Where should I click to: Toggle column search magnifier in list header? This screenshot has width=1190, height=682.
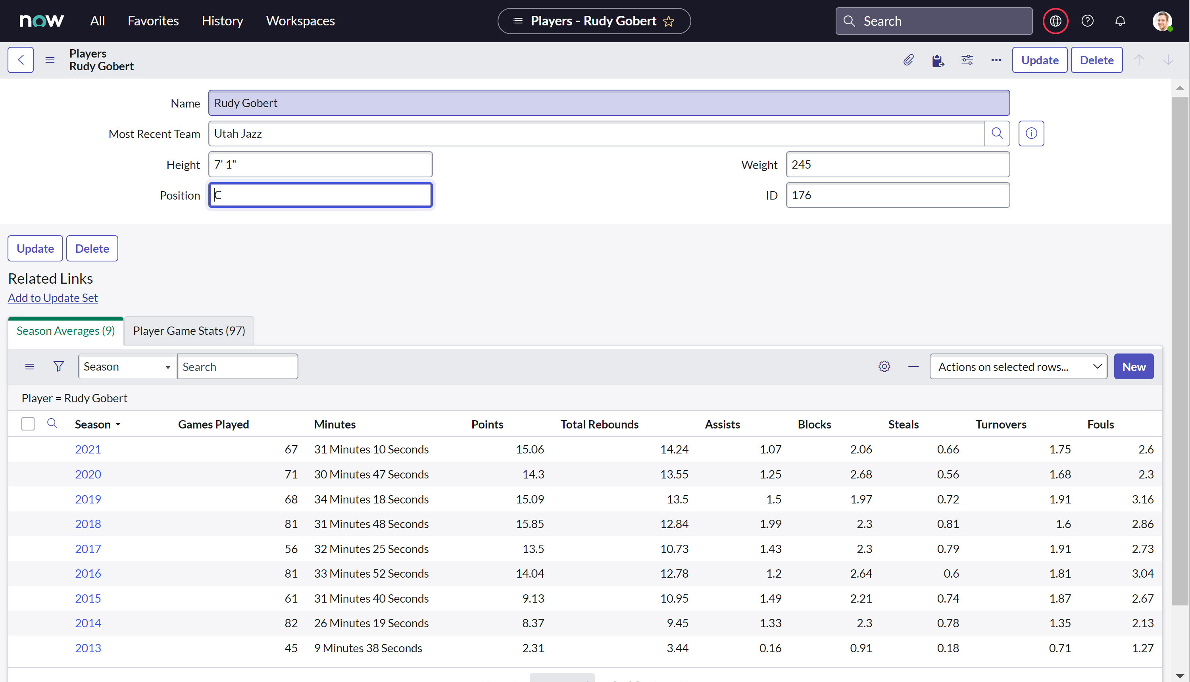[52, 424]
